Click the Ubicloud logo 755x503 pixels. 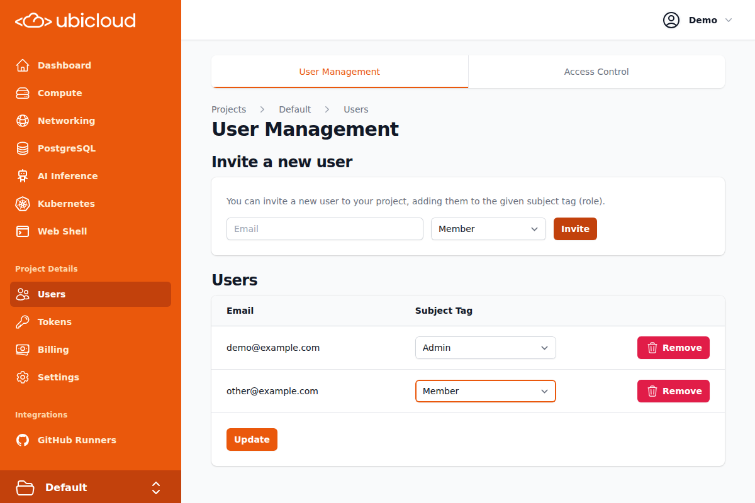75,21
